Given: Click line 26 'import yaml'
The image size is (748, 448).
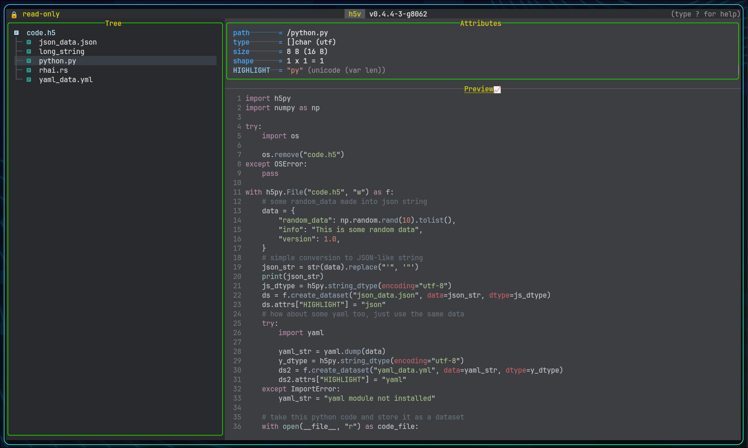Looking at the screenshot, I should pyautogui.click(x=301, y=333).
